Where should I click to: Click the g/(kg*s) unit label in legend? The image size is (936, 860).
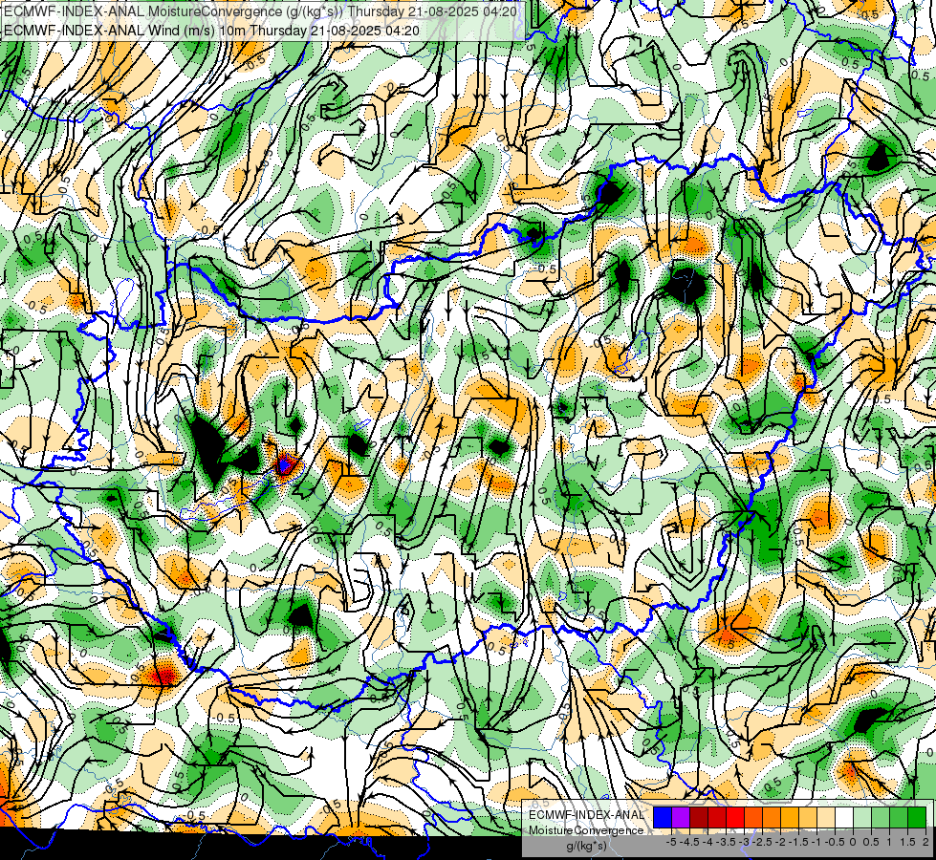coord(587,845)
